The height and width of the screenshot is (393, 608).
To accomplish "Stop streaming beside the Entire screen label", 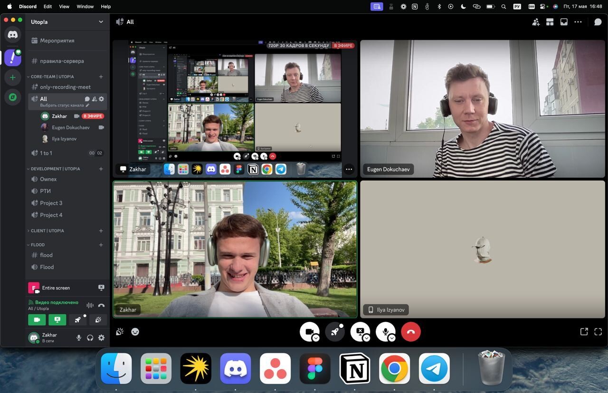I will coord(101,288).
